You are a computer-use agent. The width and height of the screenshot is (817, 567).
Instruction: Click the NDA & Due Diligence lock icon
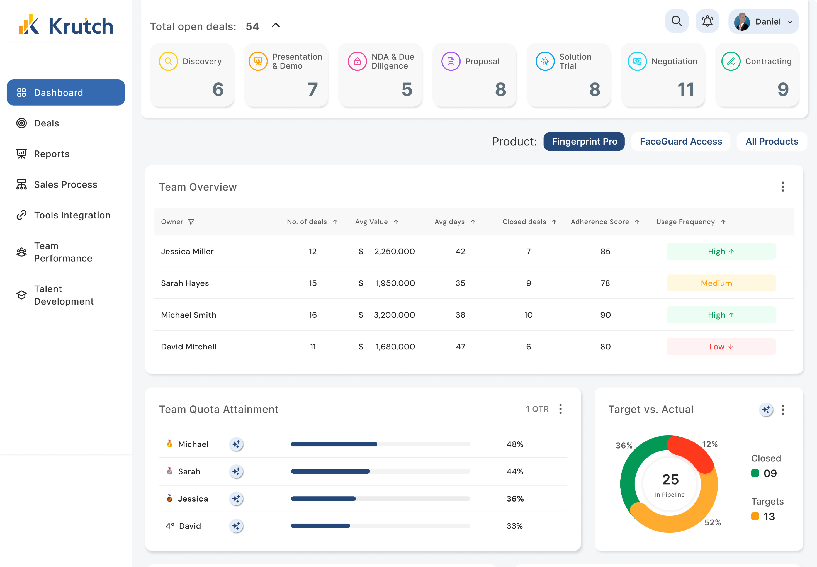click(357, 61)
